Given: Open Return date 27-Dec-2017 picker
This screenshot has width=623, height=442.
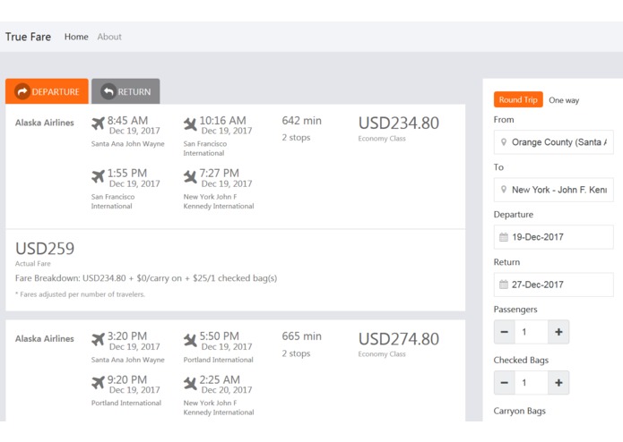Looking at the screenshot, I should point(553,285).
